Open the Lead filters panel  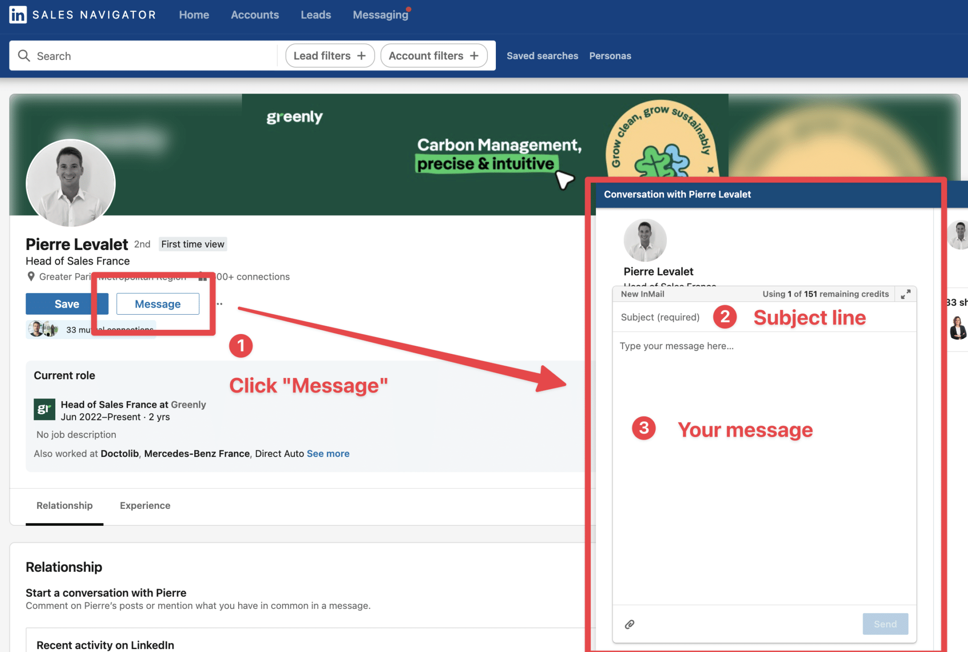click(329, 55)
